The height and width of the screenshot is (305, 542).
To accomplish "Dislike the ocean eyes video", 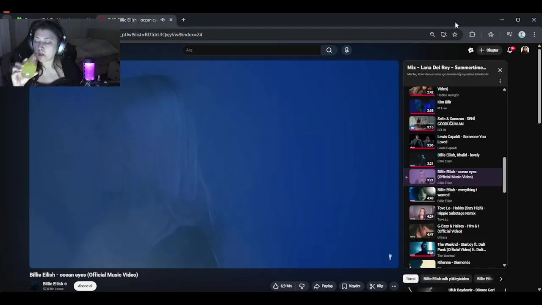I will click(x=302, y=286).
